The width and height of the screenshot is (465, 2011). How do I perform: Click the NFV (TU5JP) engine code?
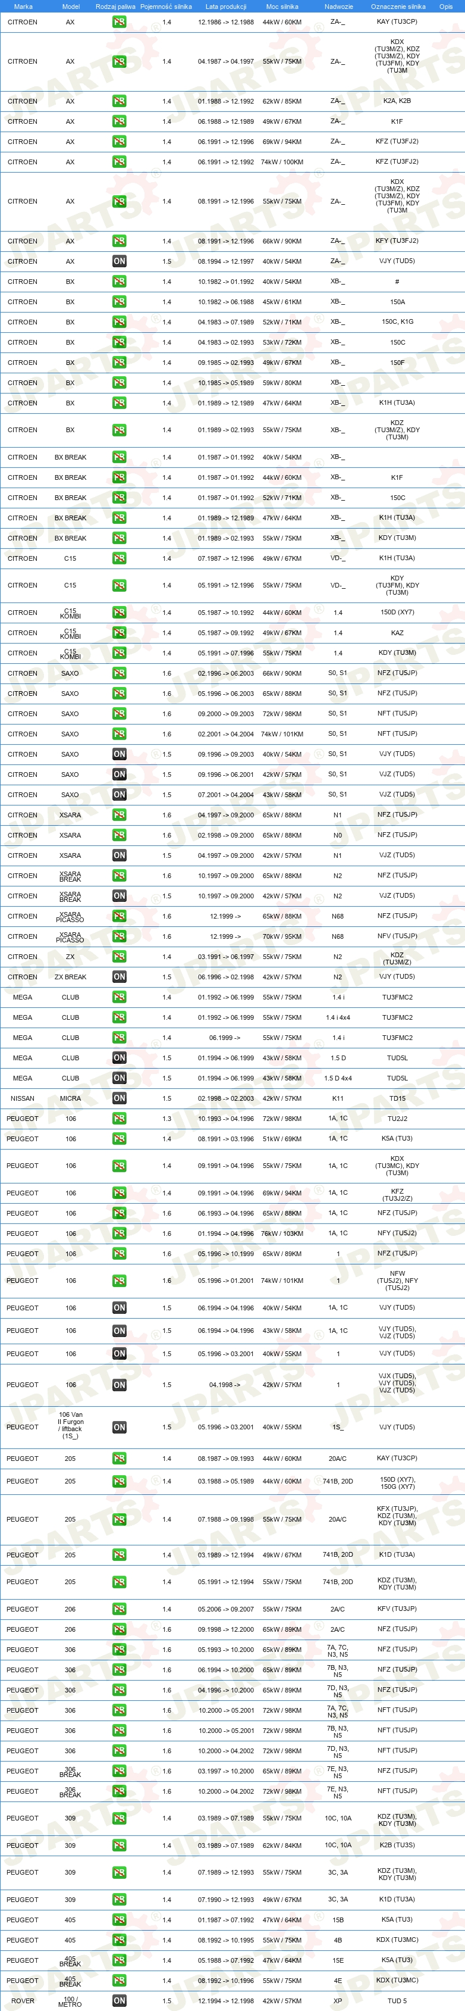point(397,936)
